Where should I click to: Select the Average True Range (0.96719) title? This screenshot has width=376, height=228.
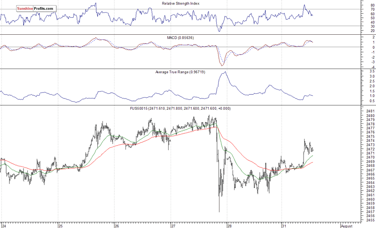click(180, 72)
